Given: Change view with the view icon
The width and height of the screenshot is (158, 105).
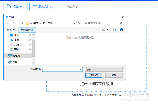Looking at the screenshot, I should point(103,30).
